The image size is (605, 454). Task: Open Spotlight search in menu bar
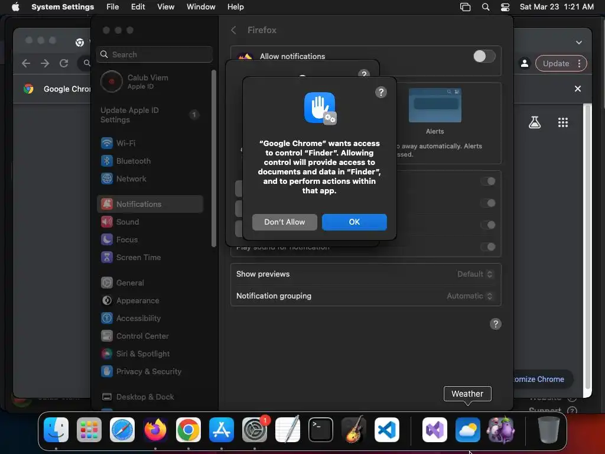486,7
